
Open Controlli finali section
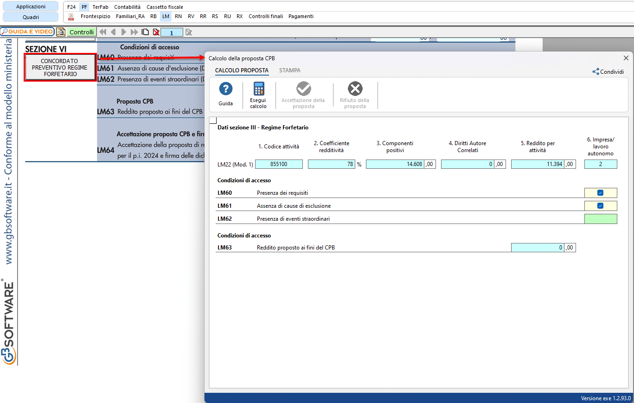pos(266,16)
